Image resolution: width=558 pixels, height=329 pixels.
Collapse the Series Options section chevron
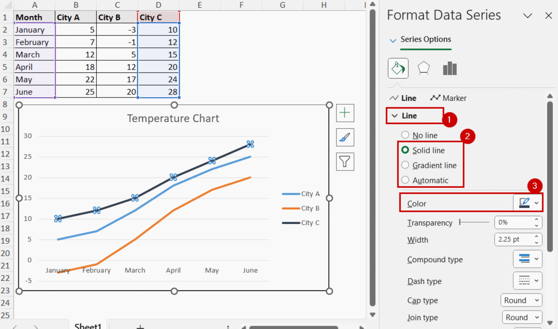(393, 40)
